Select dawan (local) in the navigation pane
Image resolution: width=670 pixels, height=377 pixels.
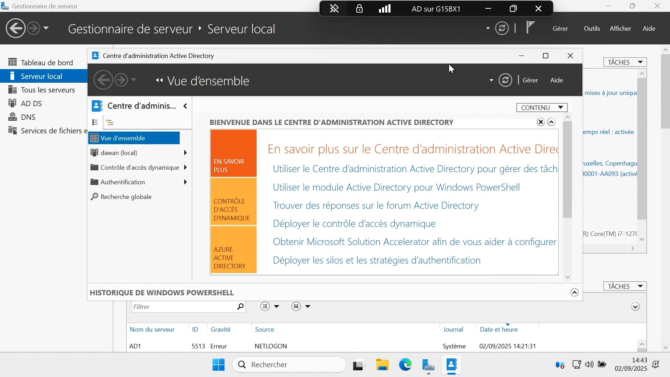click(119, 153)
